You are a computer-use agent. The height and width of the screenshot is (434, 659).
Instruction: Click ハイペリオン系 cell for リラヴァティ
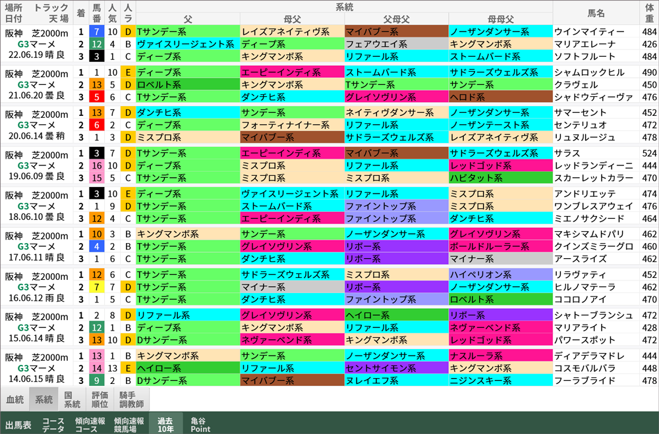(x=501, y=275)
